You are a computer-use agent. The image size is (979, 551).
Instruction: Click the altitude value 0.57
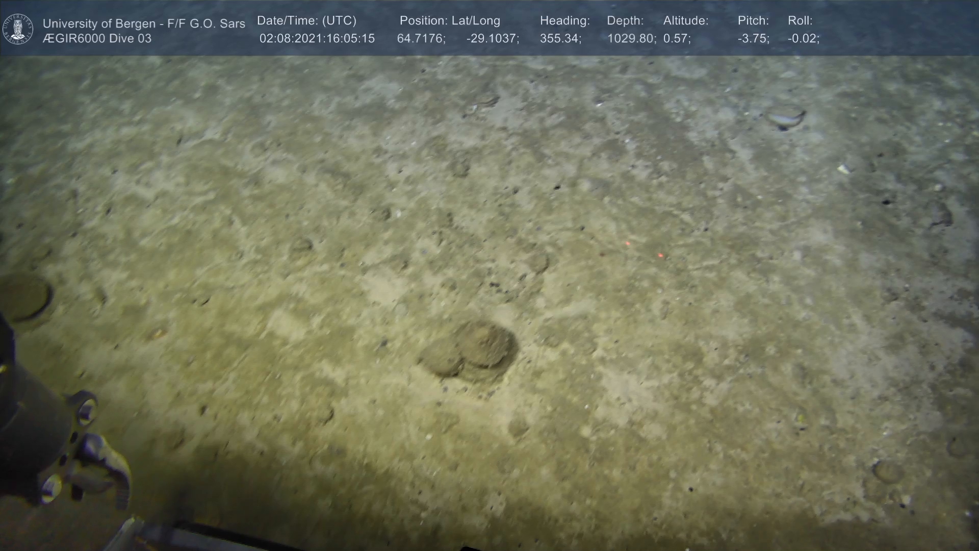(677, 39)
